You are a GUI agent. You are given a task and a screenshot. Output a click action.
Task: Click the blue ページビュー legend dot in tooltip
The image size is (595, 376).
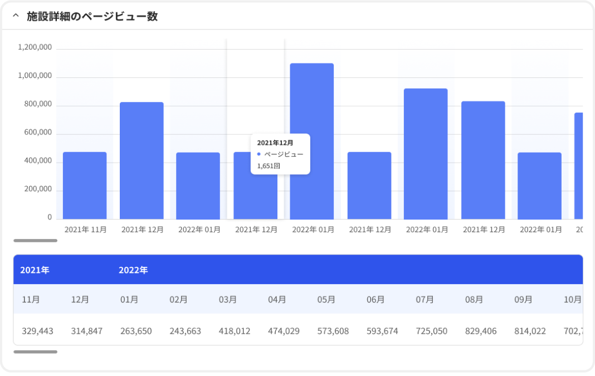(258, 155)
